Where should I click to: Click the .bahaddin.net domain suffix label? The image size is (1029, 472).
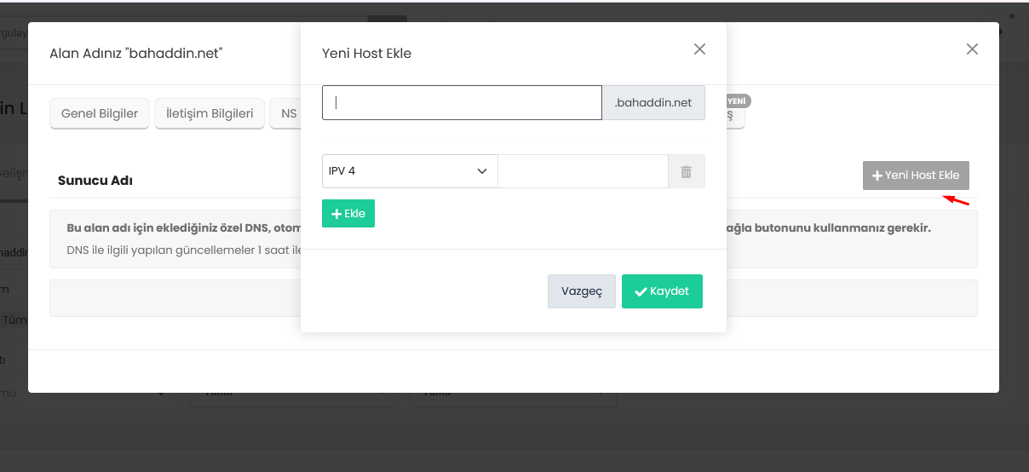[x=653, y=102]
